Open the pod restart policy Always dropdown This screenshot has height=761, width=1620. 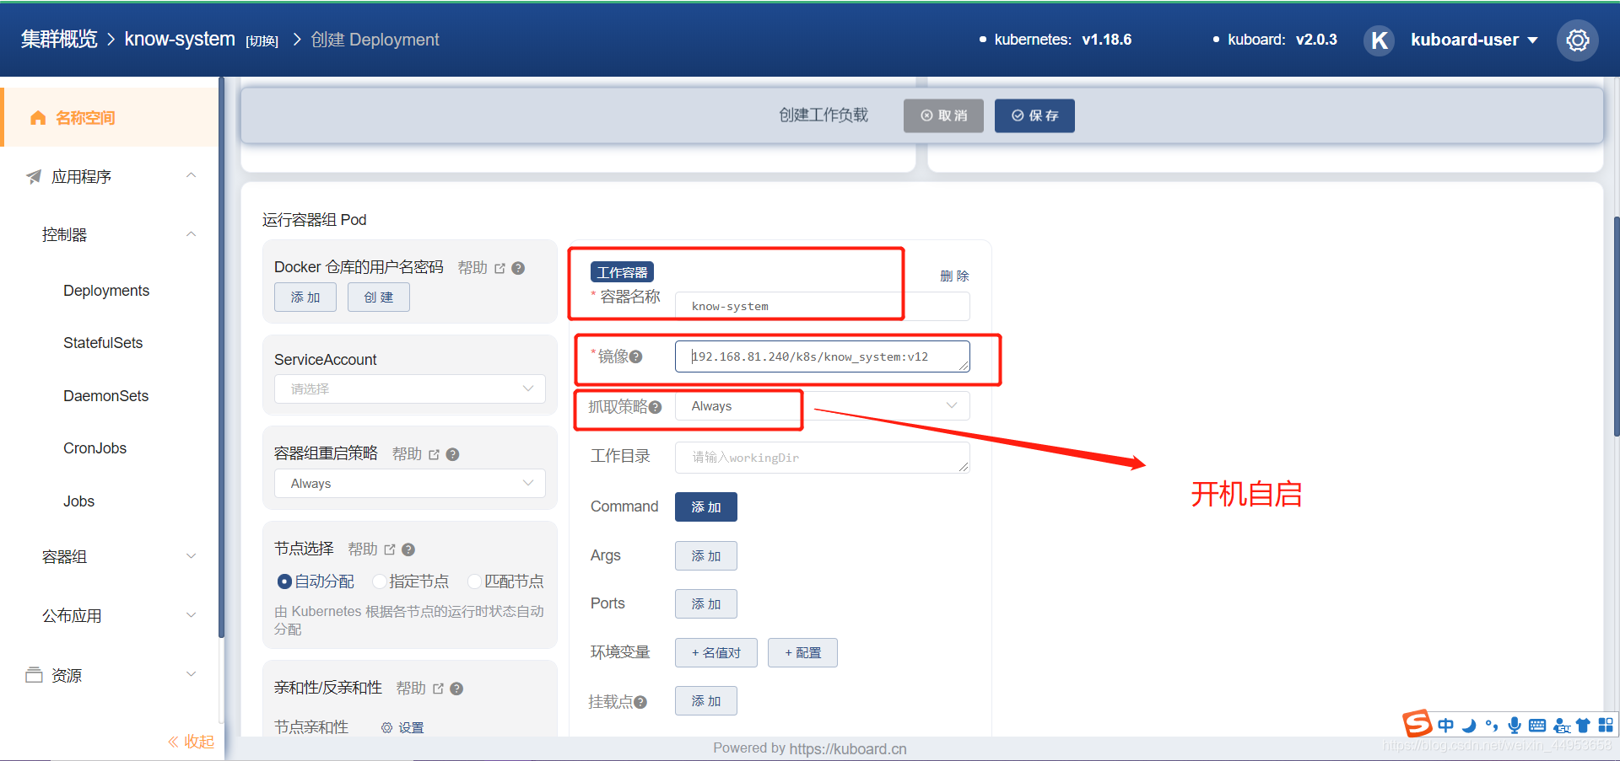(x=410, y=484)
